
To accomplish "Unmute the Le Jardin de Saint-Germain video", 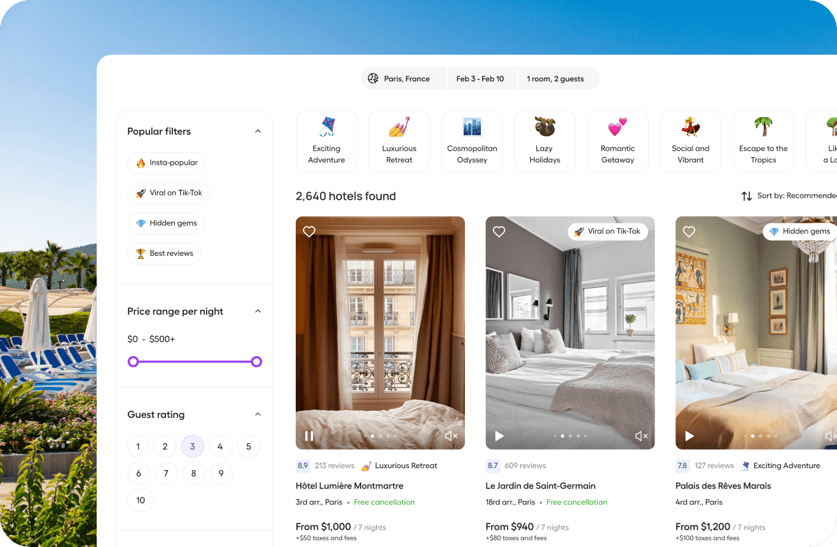I will pos(641,436).
